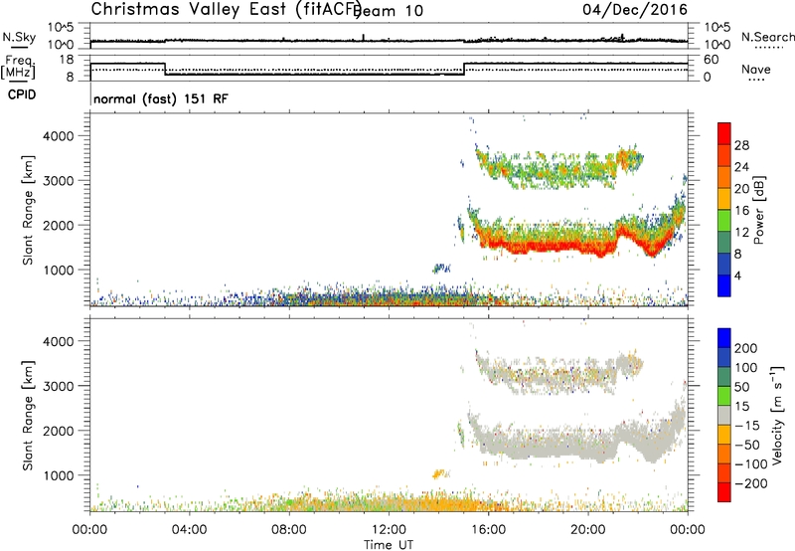Click the 'Velocity [m s-1]' colorbar title
The height and width of the screenshot is (551, 795).
(777, 415)
